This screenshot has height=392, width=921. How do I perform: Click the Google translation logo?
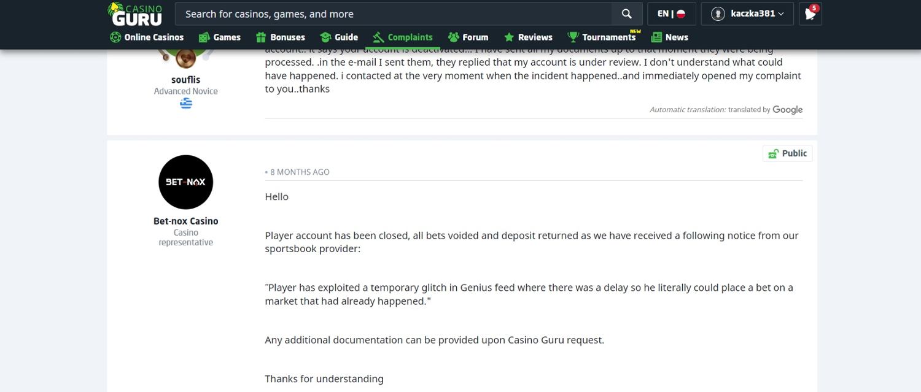[787, 110]
